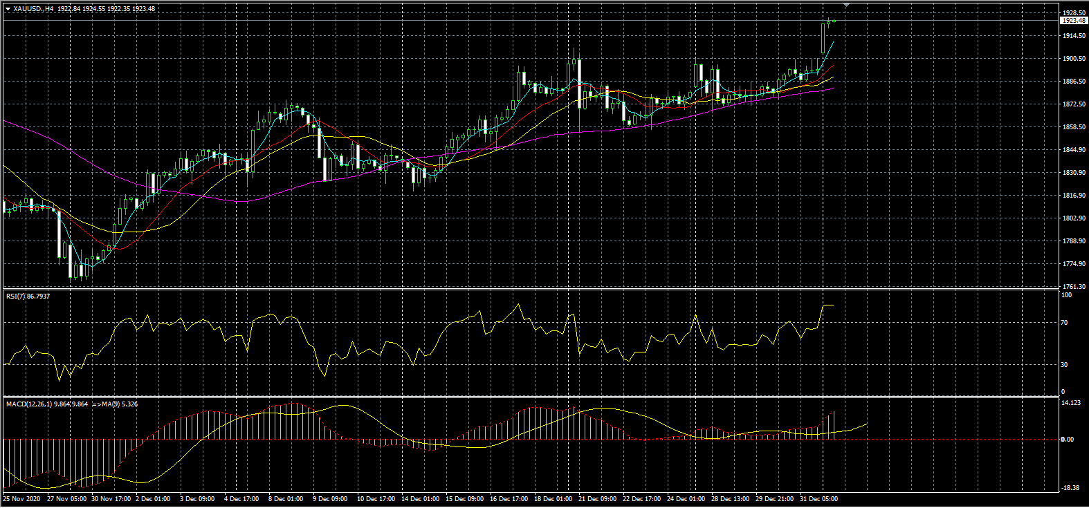Click the gray chart shift marker at top
Screen dimensions: 1089x508
coord(846,5)
